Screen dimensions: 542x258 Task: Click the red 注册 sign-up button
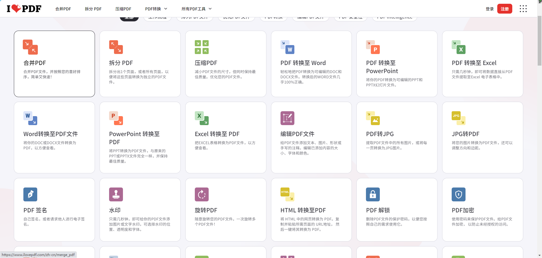504,9
